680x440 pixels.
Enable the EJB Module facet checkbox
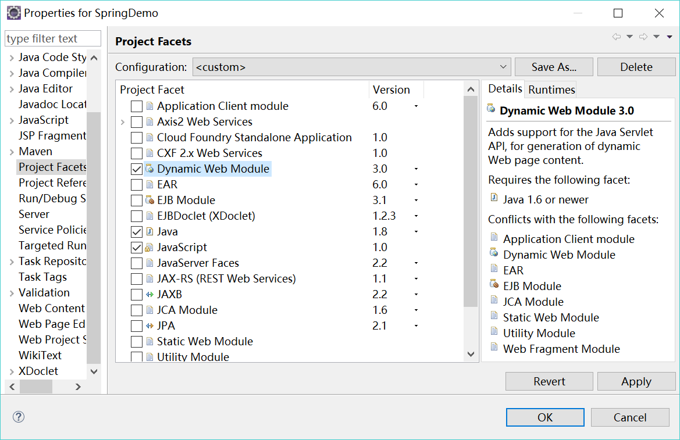136,200
